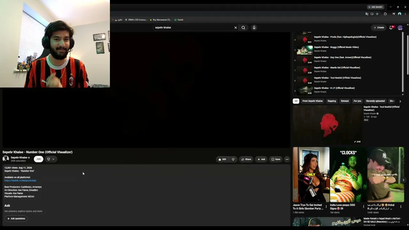This screenshot has height=230, width=409.
Task: Click the black video player area
Action: coord(146,90)
